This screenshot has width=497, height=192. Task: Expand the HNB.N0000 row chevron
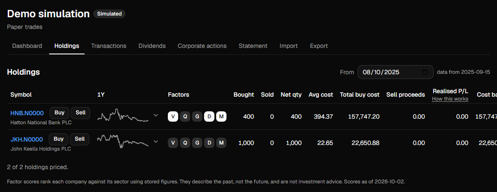click(156, 115)
